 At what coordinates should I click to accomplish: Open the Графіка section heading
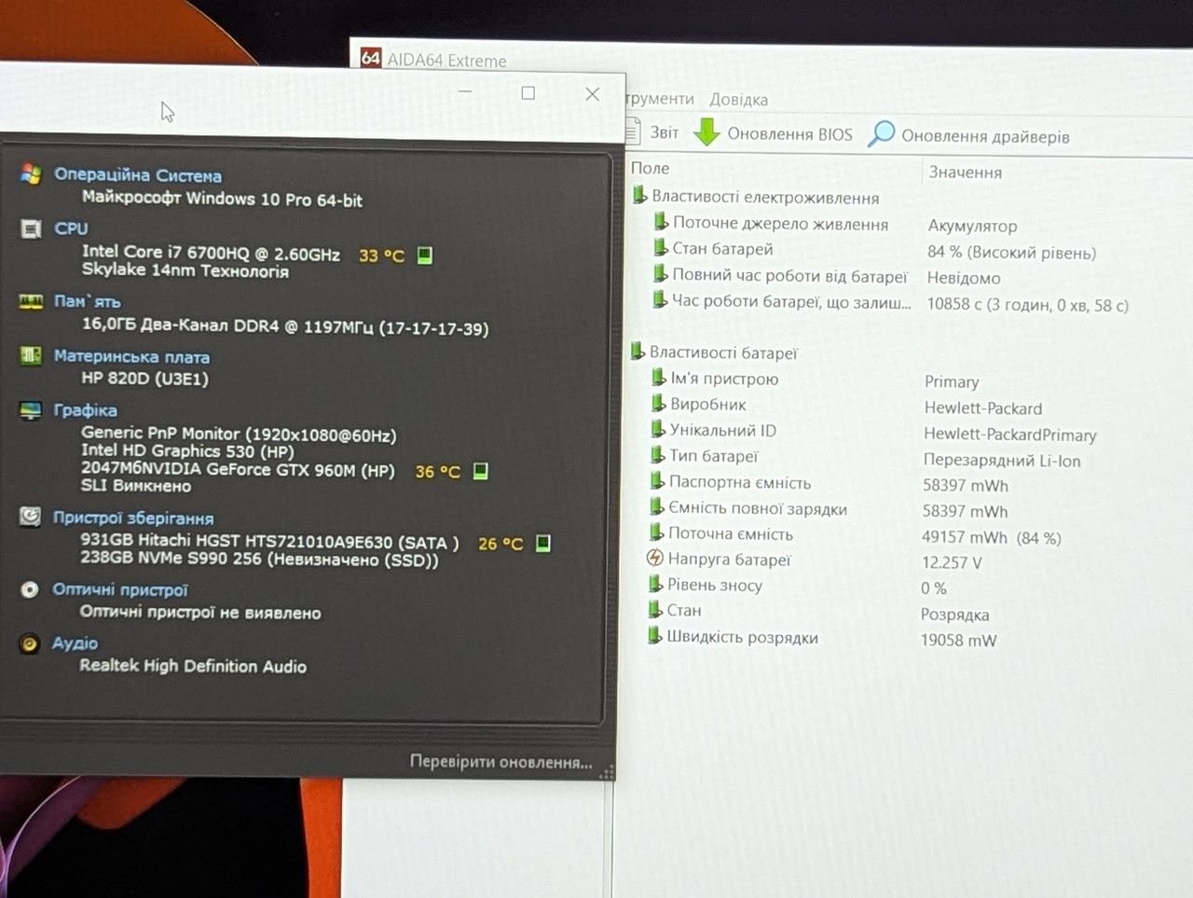coord(85,410)
